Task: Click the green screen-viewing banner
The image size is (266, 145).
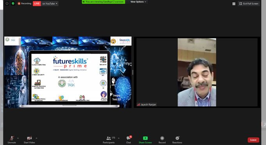Action: (x=104, y=2)
